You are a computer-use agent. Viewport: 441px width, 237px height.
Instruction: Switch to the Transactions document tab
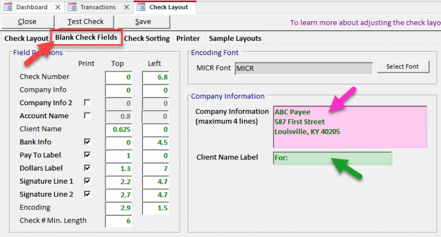98,7
